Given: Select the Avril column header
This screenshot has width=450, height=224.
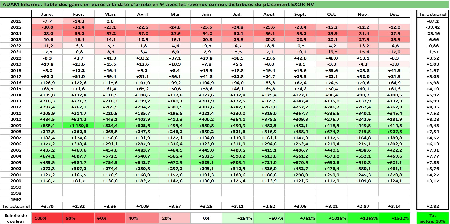Looking at the screenshot, I should pos(142,14).
